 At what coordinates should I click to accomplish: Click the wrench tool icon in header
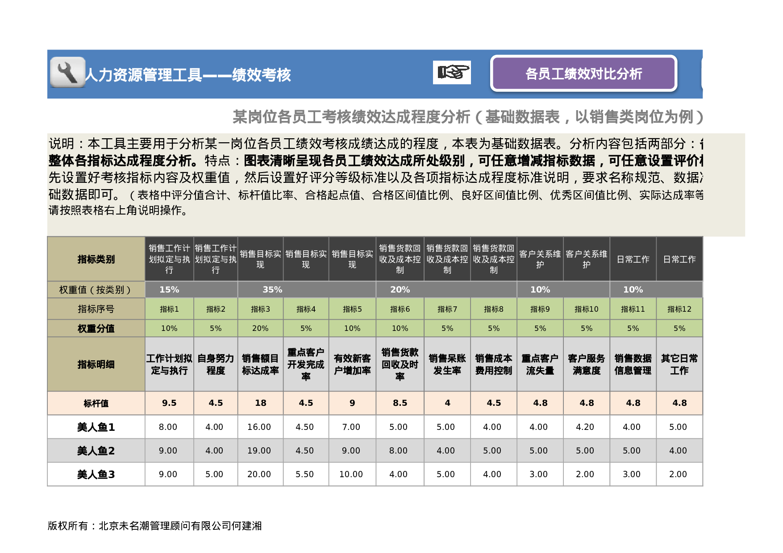pos(67,73)
